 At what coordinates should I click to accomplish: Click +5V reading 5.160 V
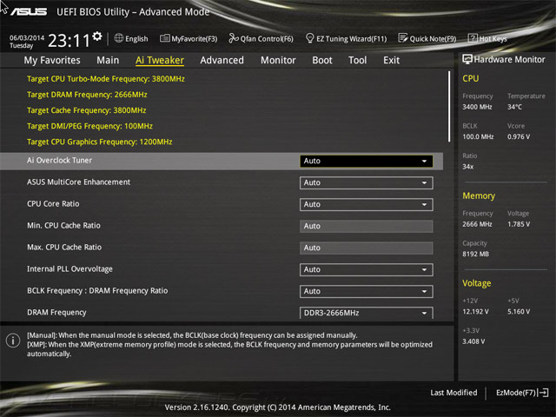(x=519, y=312)
